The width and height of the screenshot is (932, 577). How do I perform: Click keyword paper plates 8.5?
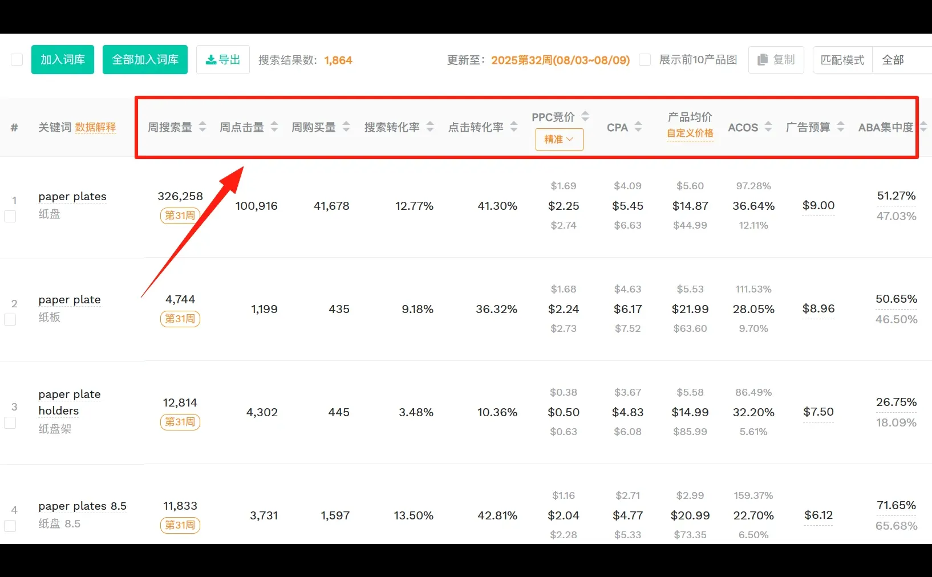(83, 506)
